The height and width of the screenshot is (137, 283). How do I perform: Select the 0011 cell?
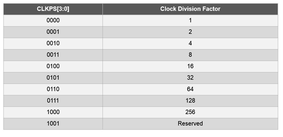[x=53, y=55]
